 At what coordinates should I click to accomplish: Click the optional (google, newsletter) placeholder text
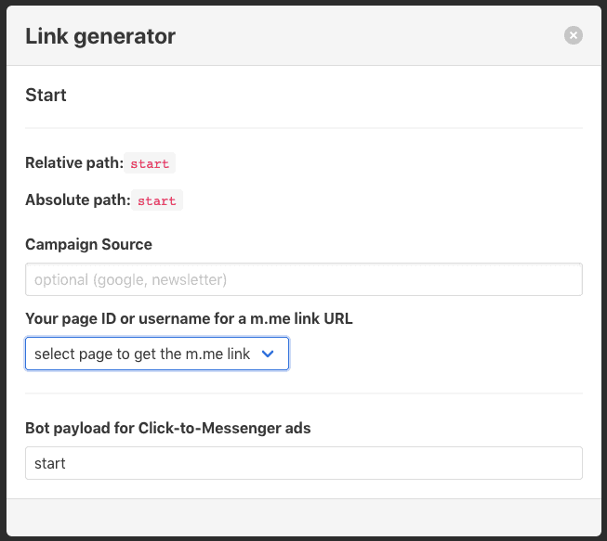tap(130, 279)
